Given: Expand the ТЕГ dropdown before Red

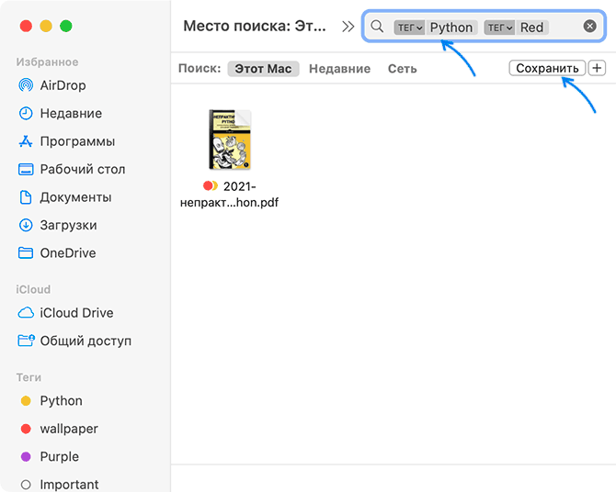Looking at the screenshot, I should click(499, 28).
